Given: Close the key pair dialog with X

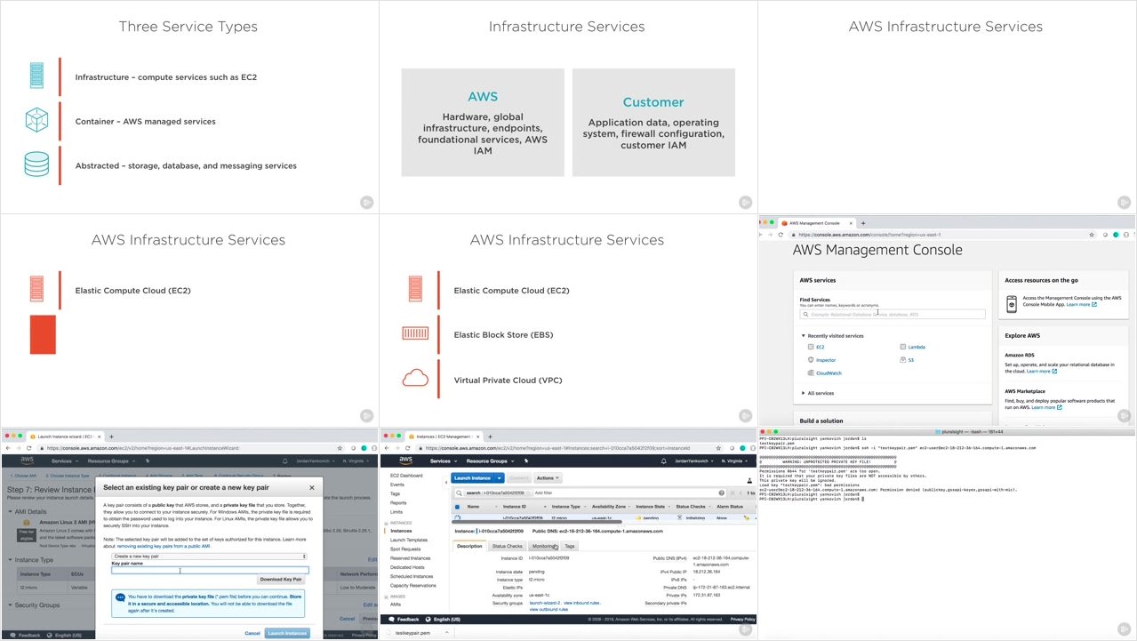Looking at the screenshot, I should [311, 487].
